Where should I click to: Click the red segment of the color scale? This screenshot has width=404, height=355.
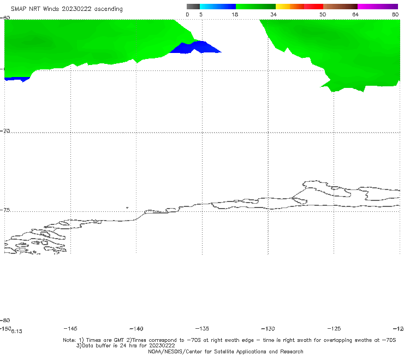pyautogui.click(x=313, y=7)
